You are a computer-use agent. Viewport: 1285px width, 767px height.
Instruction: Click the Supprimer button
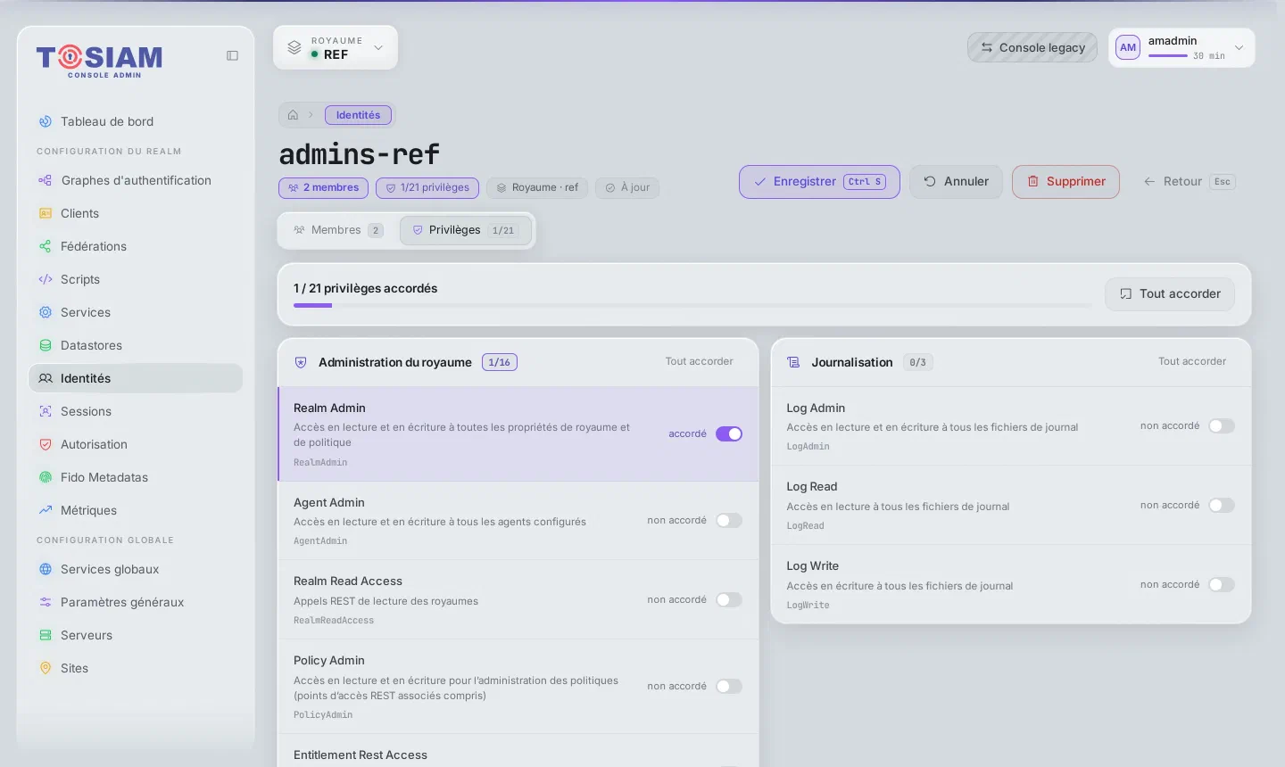tap(1065, 182)
